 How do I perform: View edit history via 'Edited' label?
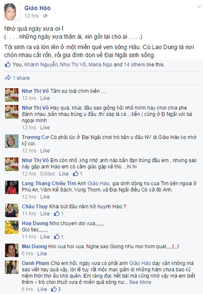coord(47,173)
